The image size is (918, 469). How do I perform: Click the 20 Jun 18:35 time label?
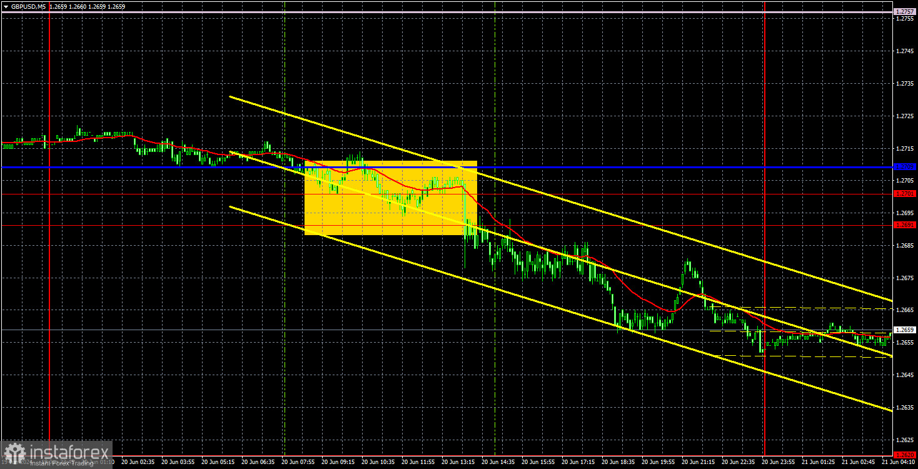click(x=617, y=463)
